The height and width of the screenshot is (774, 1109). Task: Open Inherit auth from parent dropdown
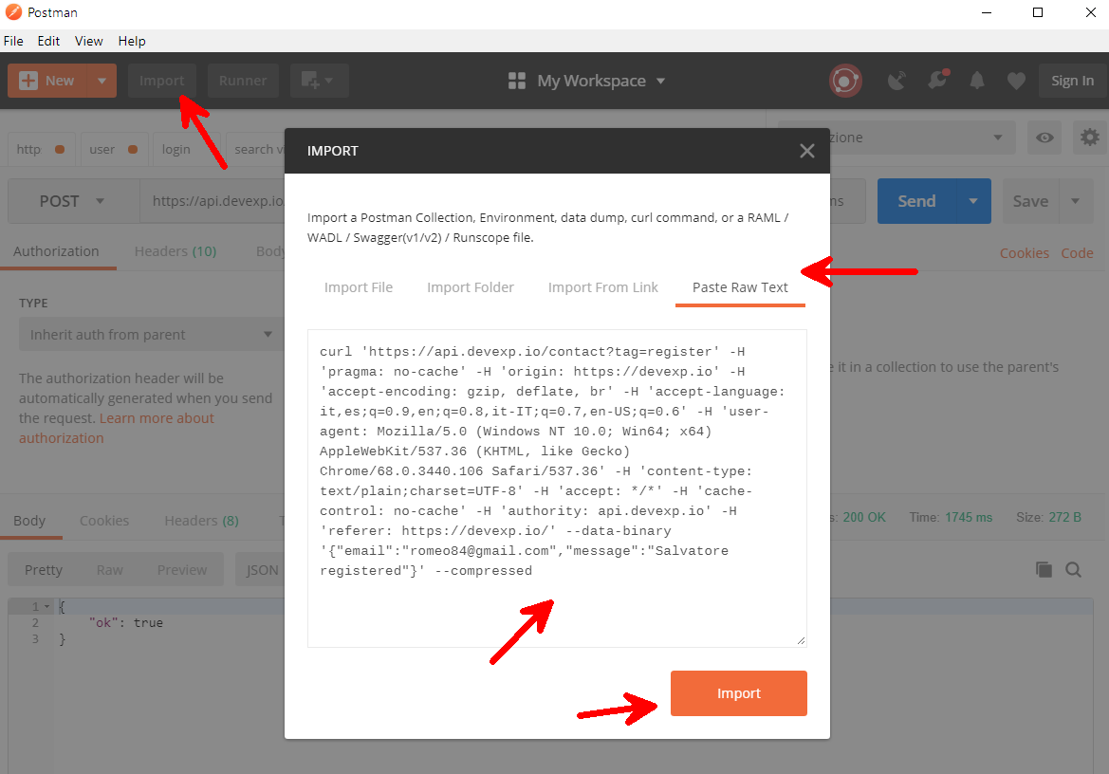[151, 334]
